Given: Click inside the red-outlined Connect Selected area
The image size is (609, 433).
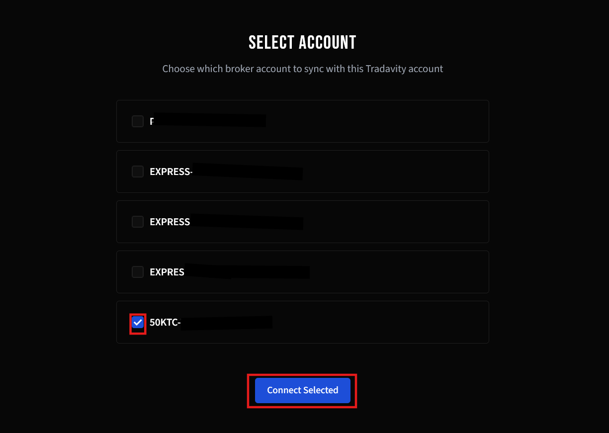Looking at the screenshot, I should pos(302,390).
